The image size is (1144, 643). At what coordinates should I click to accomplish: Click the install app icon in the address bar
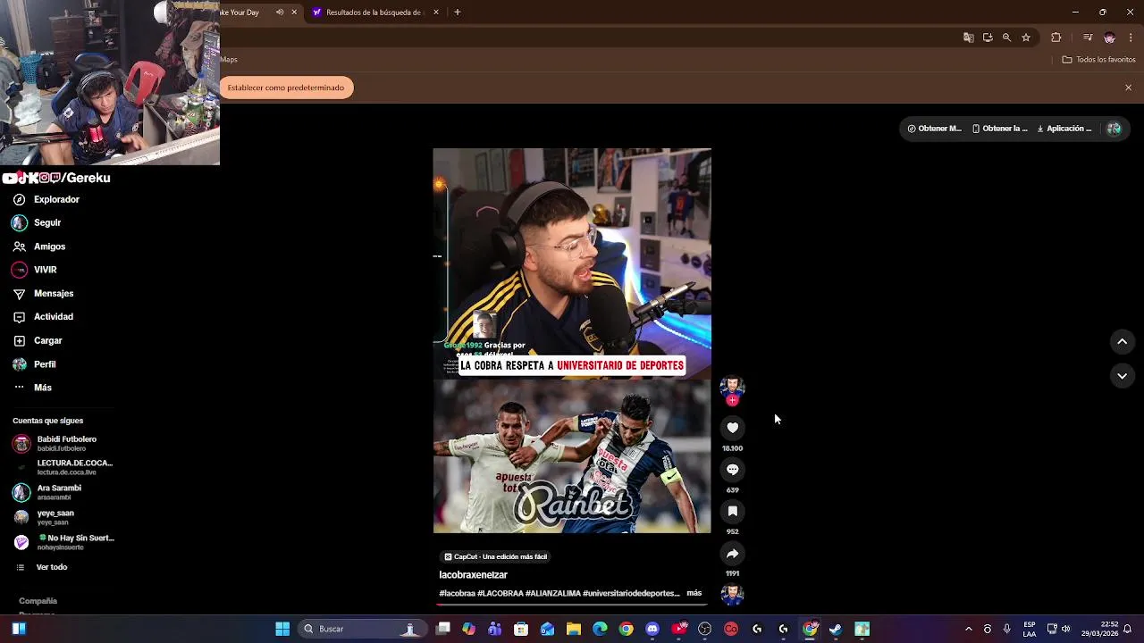tap(988, 38)
